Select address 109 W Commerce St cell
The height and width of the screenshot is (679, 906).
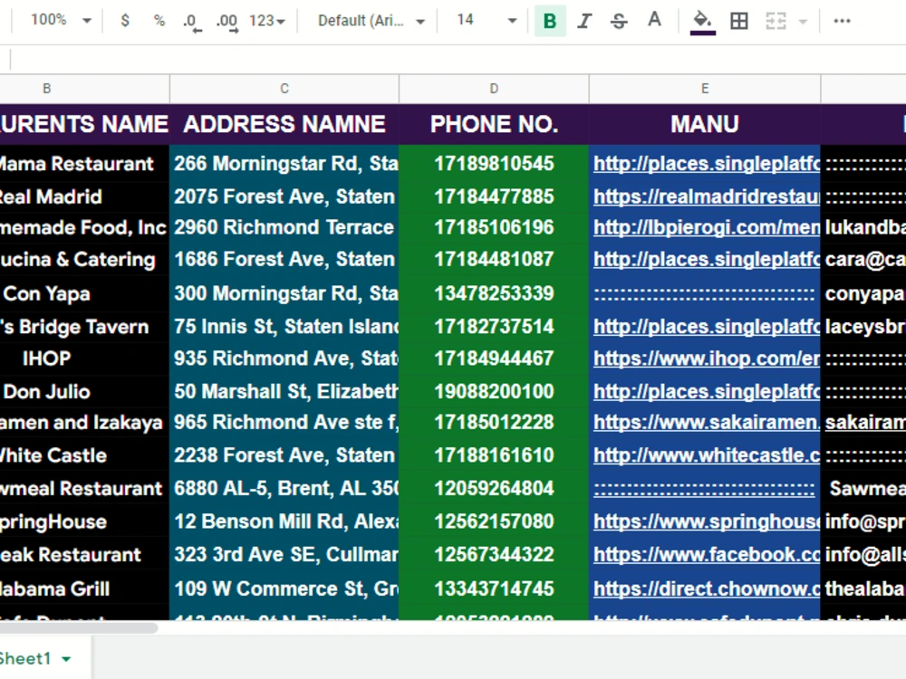coord(284,589)
